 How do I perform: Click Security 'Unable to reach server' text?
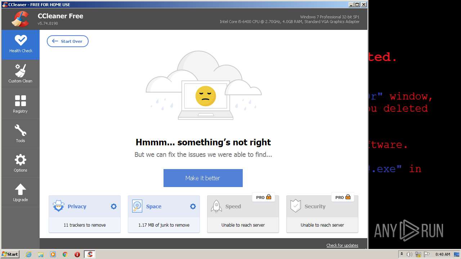tap(322, 225)
